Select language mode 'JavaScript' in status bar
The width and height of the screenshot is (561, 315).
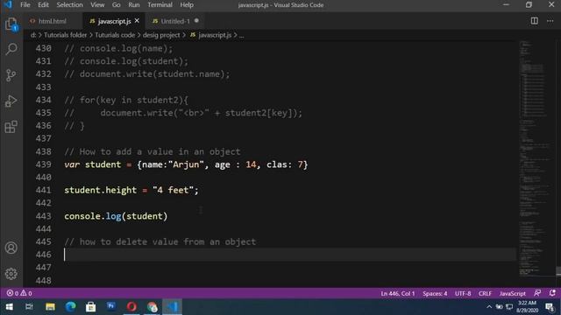[513, 293]
